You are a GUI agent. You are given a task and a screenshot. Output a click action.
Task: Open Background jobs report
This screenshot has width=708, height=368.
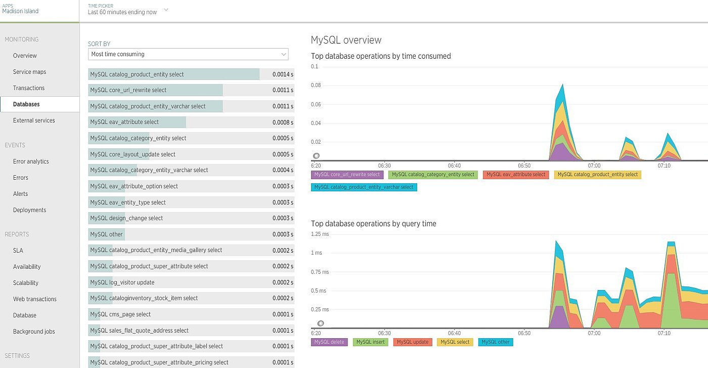click(34, 332)
